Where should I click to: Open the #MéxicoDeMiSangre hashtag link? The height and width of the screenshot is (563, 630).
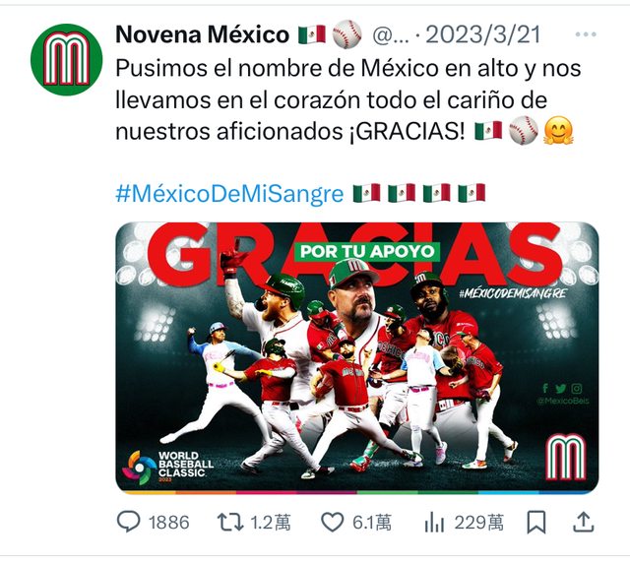click(229, 194)
